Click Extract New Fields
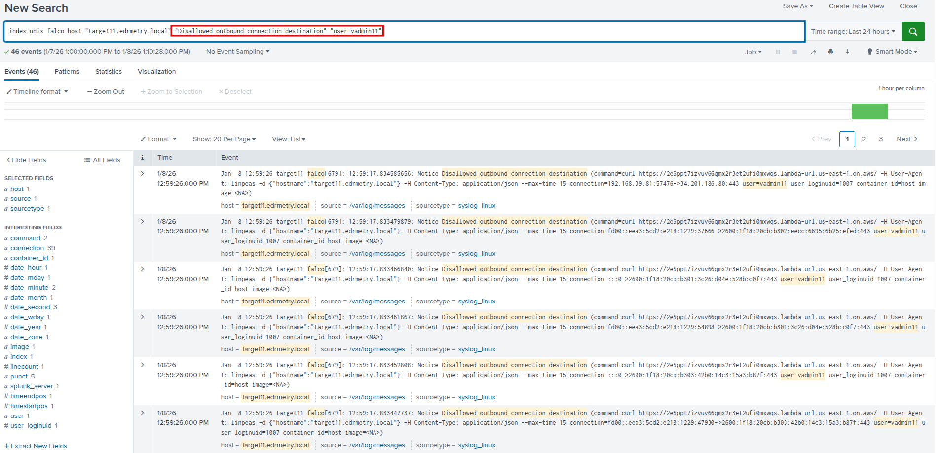The image size is (936, 453). point(36,446)
